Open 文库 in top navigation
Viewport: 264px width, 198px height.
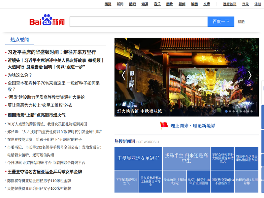(207, 4)
